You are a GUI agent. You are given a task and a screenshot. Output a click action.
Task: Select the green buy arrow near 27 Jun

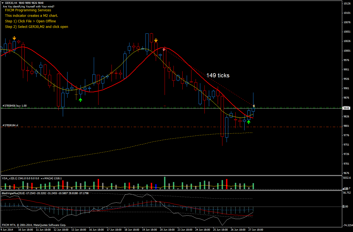coord(249,122)
